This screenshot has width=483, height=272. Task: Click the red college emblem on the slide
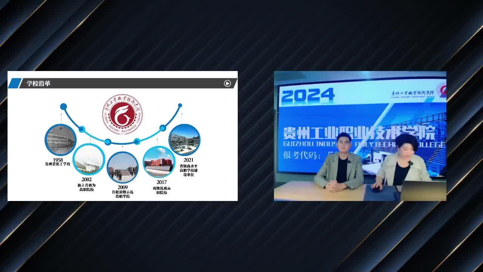[122, 114]
